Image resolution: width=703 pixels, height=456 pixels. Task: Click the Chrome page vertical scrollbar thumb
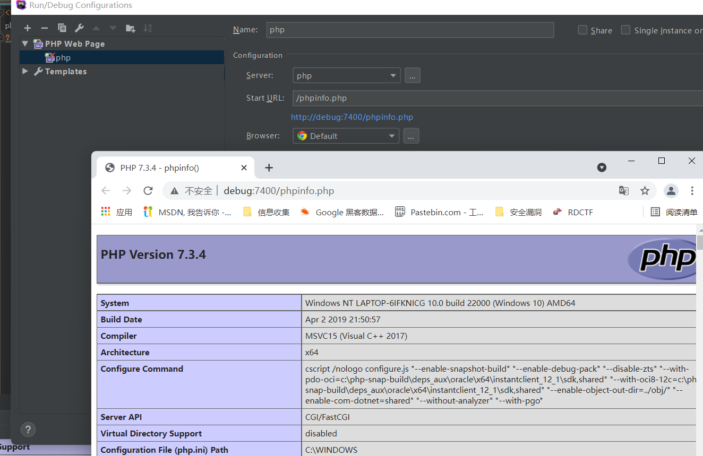[700, 243]
